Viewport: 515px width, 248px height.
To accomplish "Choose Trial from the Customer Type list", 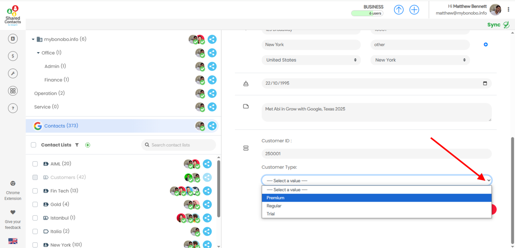I will [377, 214].
